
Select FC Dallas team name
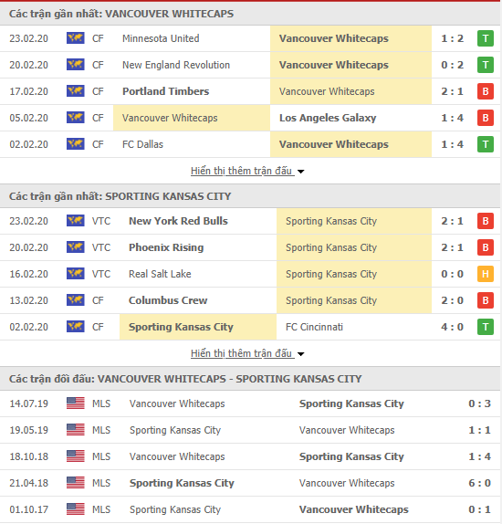(x=142, y=144)
